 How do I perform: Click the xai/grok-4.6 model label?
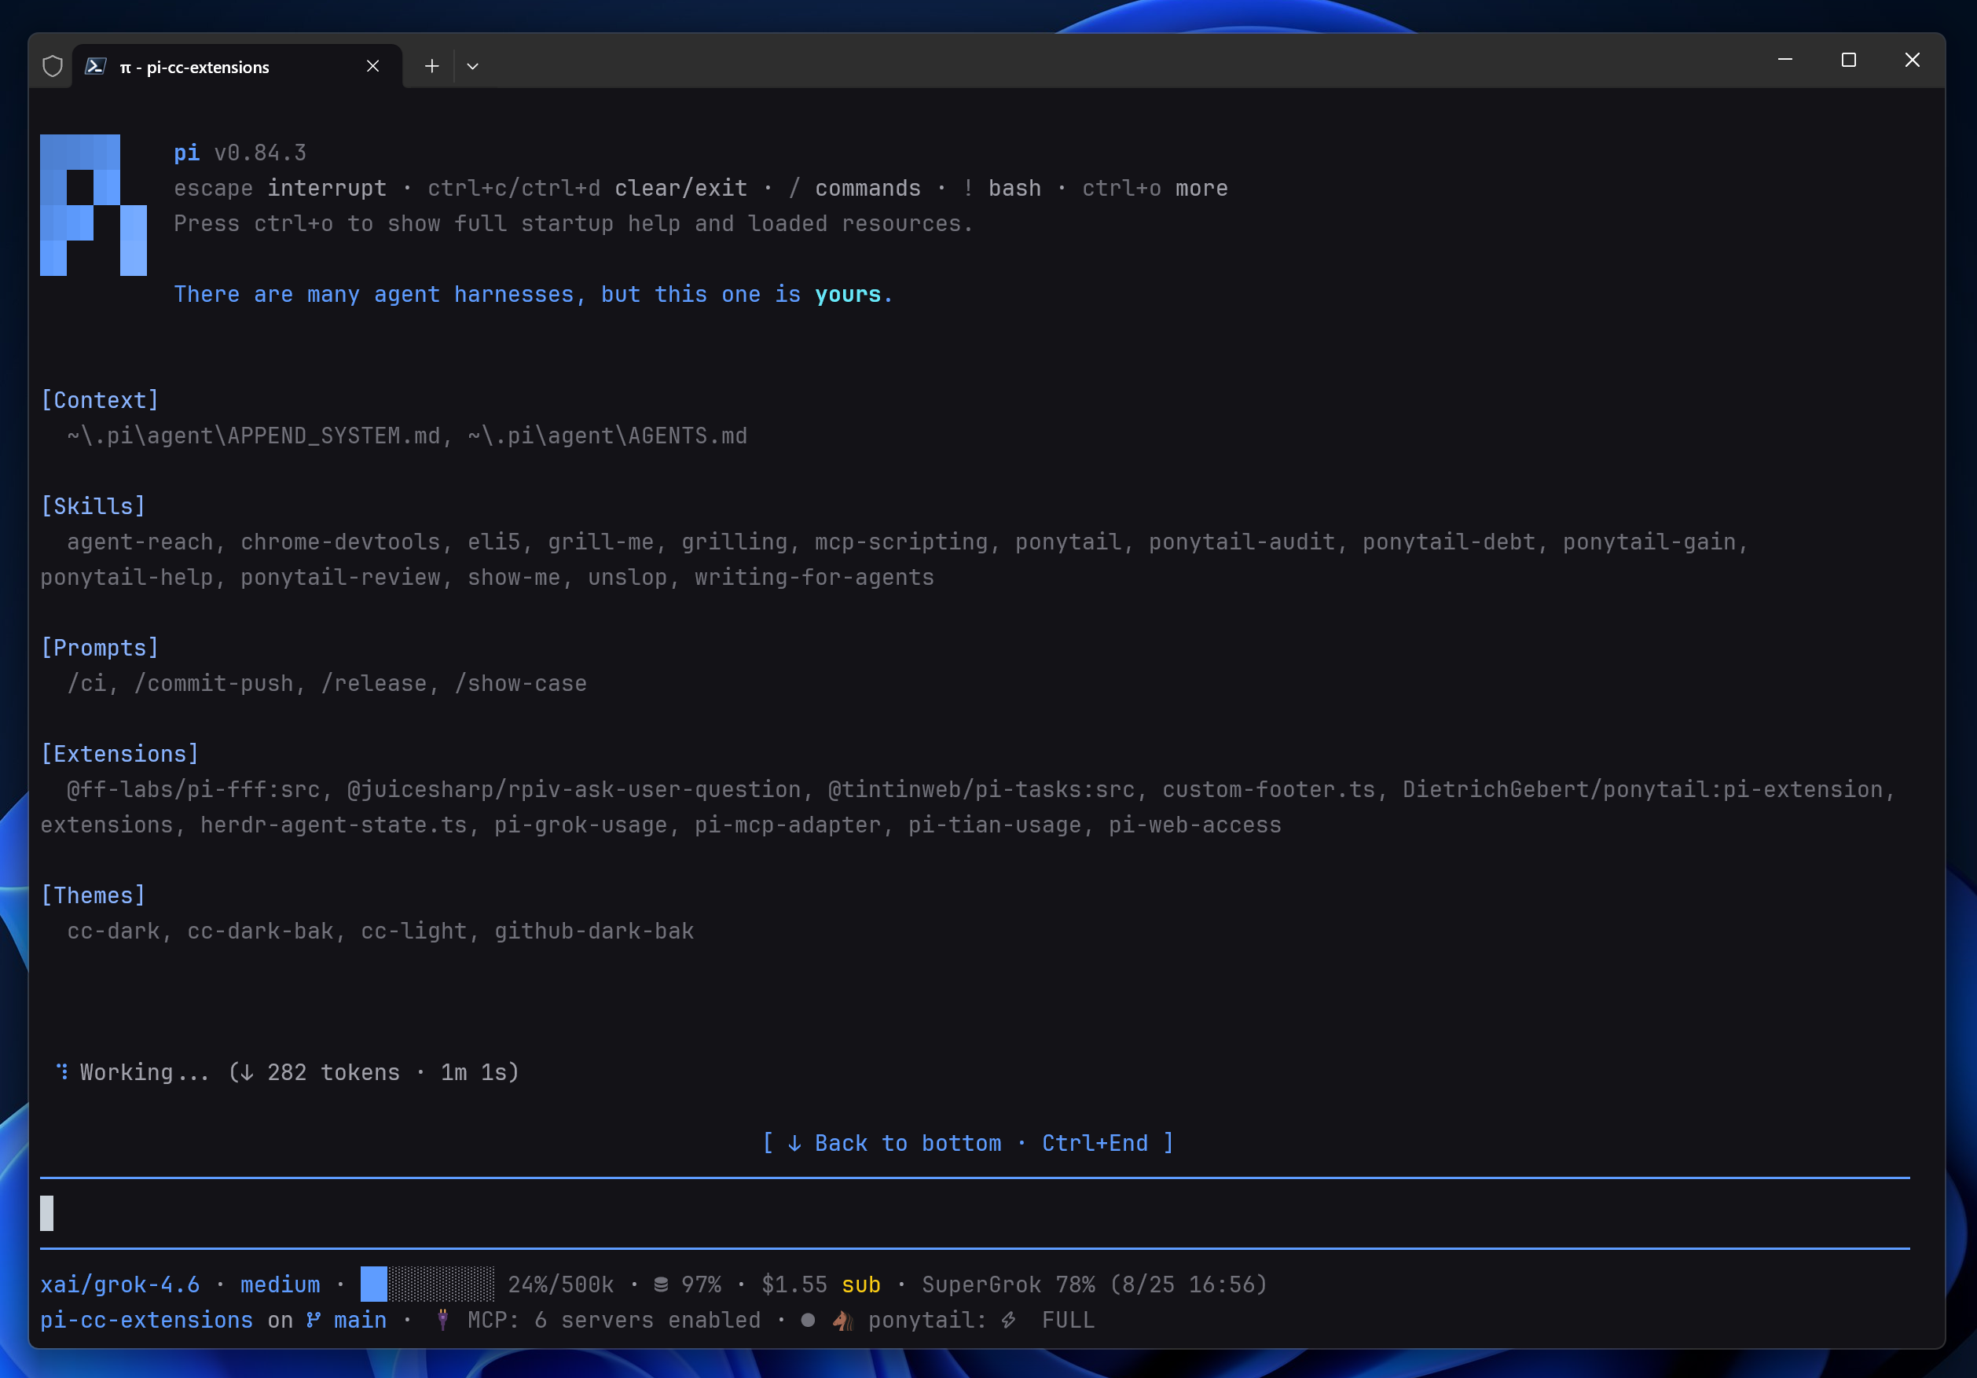click(119, 1284)
